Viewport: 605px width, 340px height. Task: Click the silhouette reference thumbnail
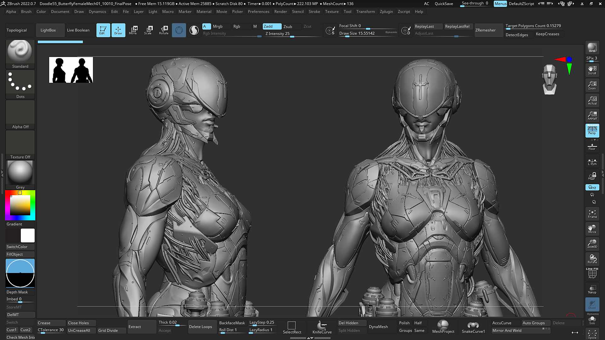click(x=71, y=70)
